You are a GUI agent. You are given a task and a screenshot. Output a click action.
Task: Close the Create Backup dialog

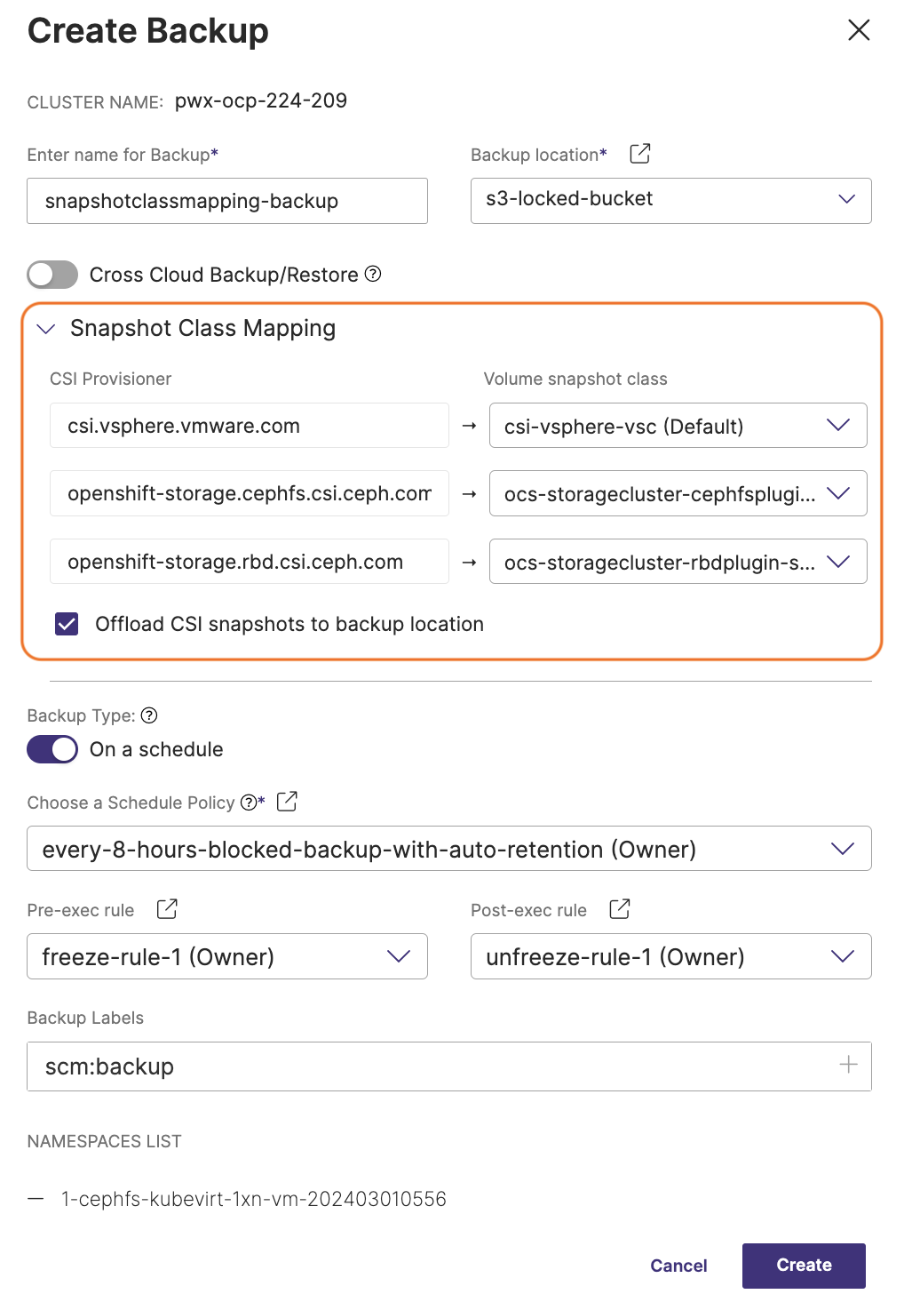[858, 30]
